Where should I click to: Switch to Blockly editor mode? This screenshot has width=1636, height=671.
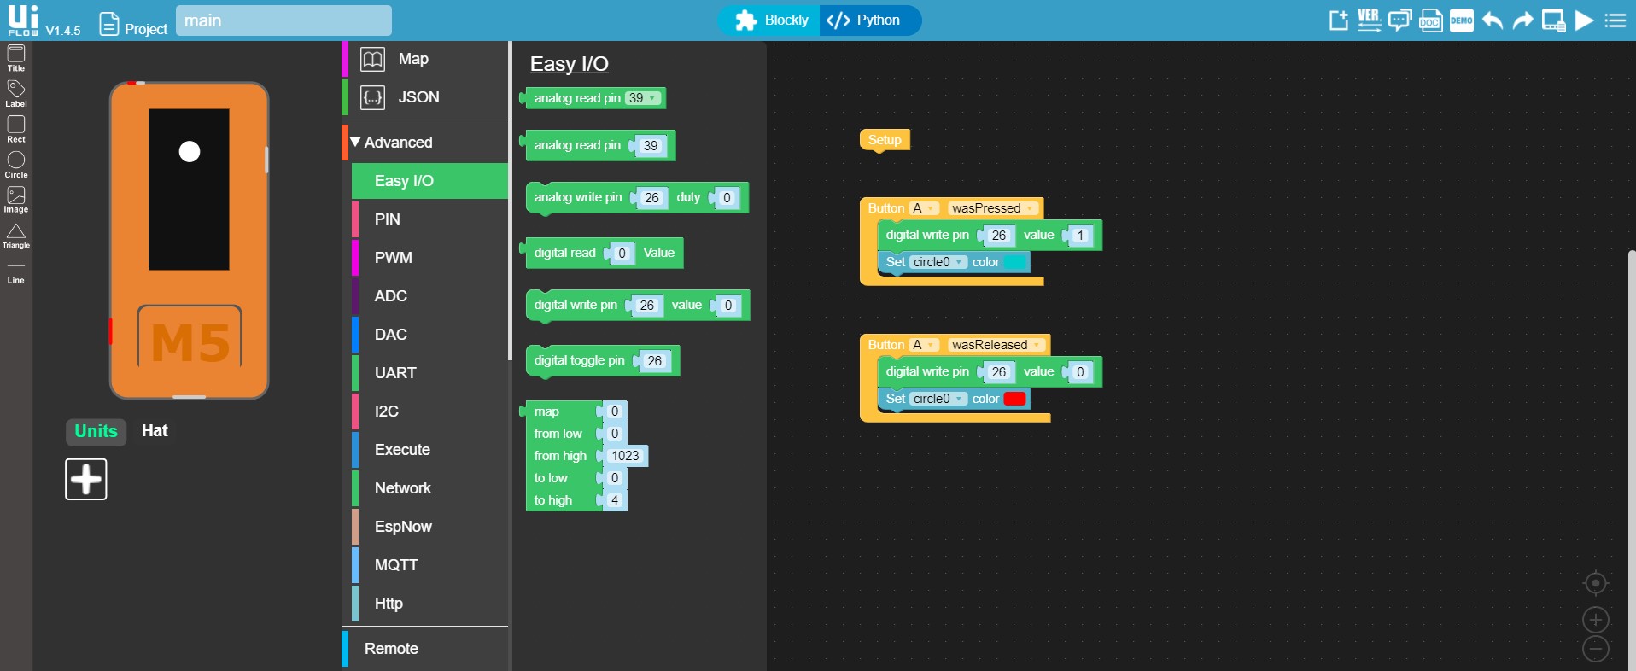click(771, 20)
